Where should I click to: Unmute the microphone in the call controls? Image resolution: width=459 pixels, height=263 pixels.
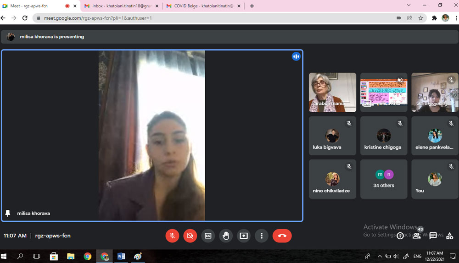(x=172, y=236)
